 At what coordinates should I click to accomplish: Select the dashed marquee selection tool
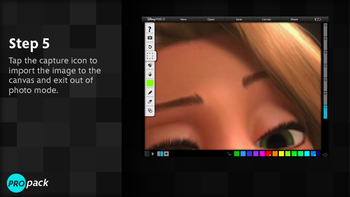click(x=150, y=56)
